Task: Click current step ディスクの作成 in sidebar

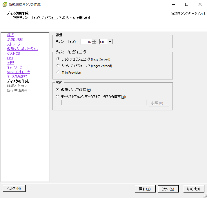Action: pyautogui.click(x=18, y=81)
